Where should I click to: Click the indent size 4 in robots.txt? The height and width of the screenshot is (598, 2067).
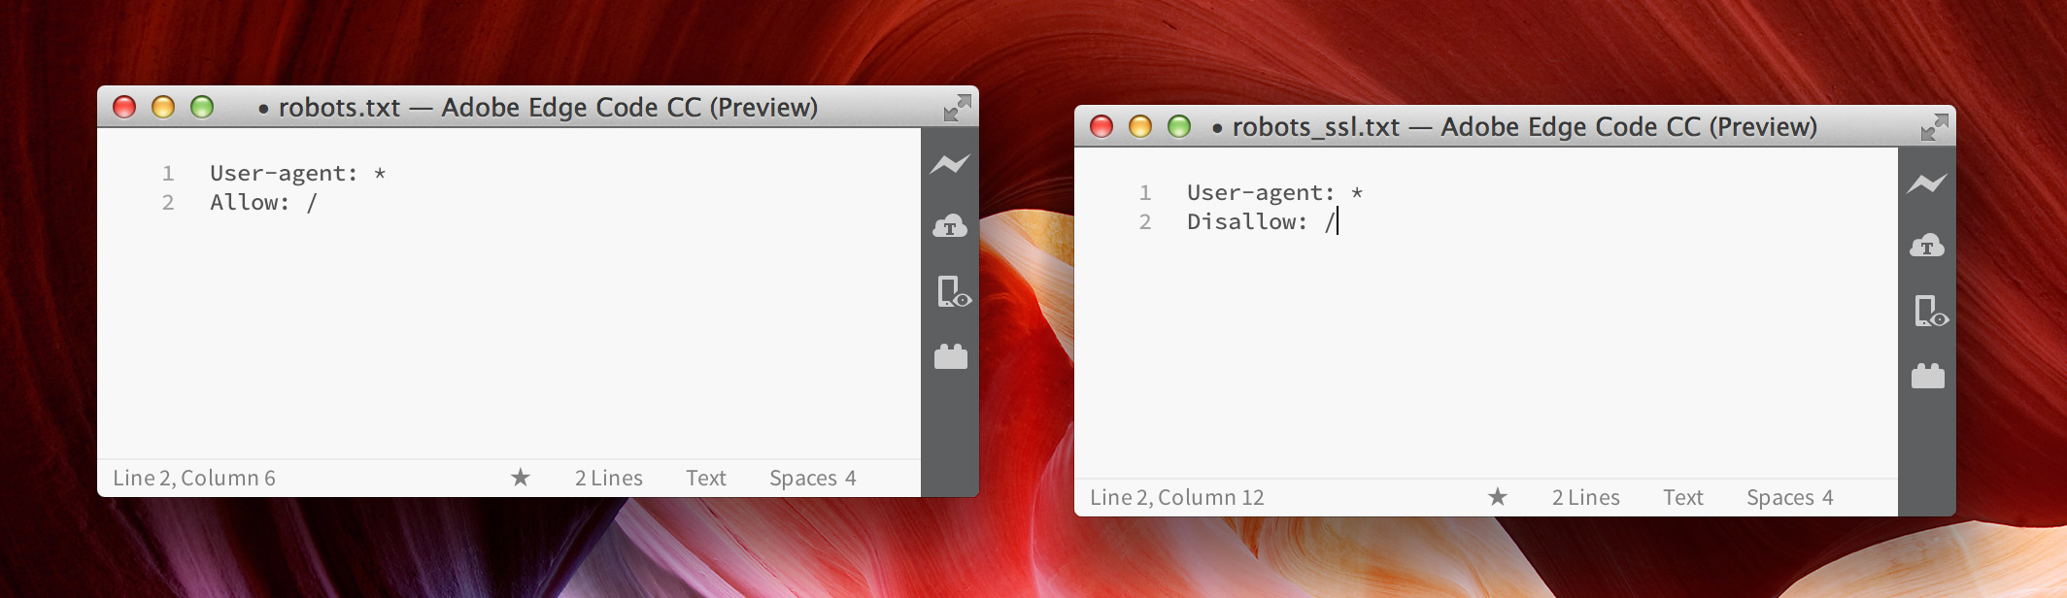(x=851, y=478)
